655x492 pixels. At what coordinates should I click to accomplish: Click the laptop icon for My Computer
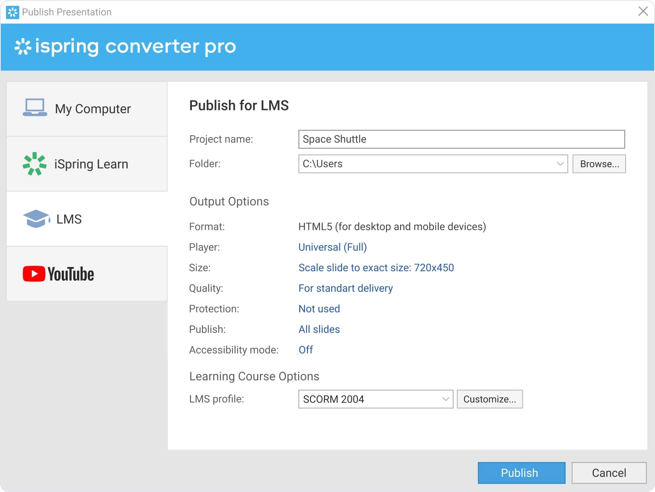34,107
